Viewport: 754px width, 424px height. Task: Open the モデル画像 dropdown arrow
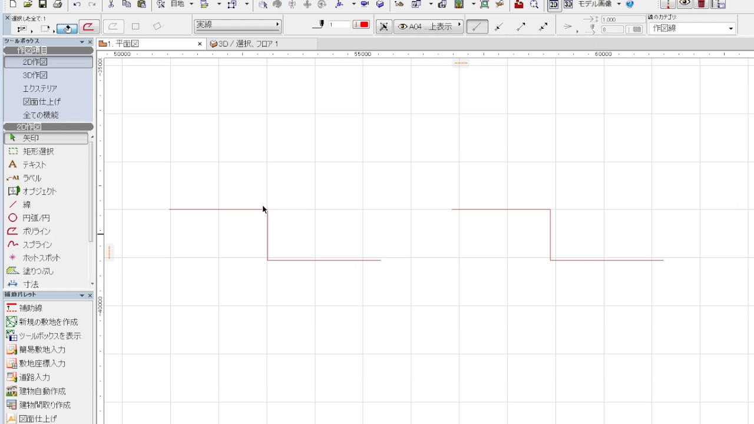[x=619, y=4]
